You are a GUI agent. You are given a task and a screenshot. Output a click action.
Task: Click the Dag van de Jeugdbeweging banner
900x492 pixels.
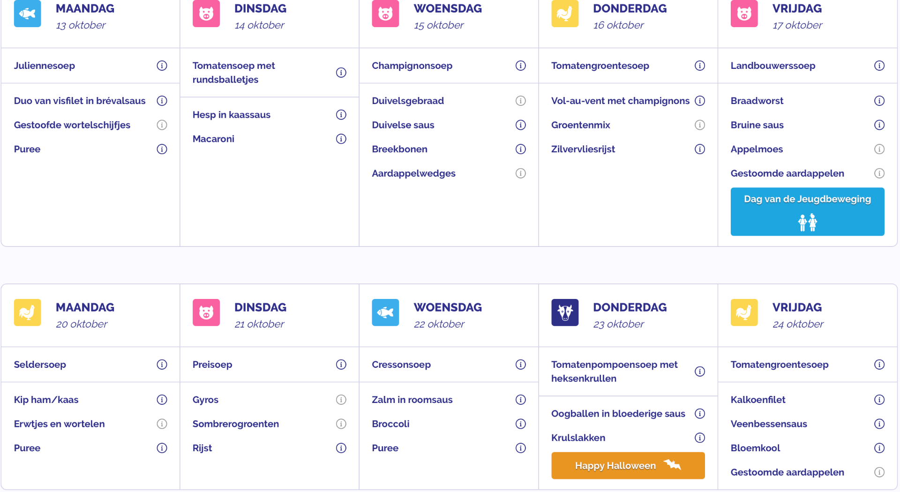807,211
